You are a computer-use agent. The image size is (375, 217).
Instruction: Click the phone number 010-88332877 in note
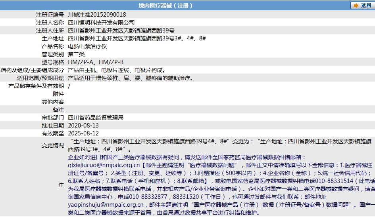point(148,197)
